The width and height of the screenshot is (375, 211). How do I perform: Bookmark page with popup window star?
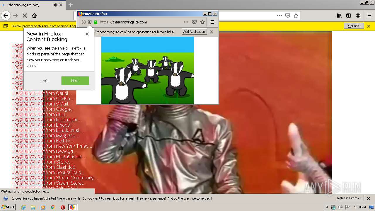(x=202, y=22)
